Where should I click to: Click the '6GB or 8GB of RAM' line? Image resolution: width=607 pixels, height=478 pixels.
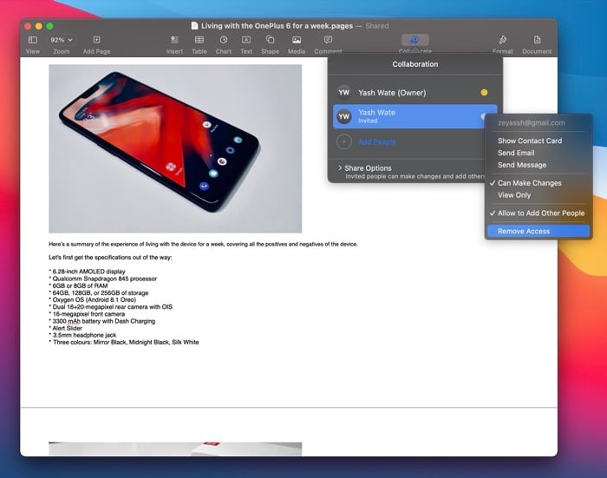pyautogui.click(x=79, y=285)
